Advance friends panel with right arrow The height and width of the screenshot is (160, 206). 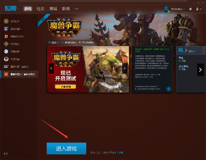[x=200, y=70]
